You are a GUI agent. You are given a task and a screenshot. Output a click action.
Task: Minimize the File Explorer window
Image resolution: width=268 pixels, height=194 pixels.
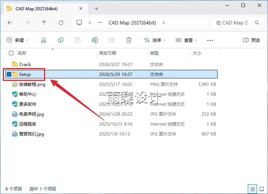click(227, 5)
